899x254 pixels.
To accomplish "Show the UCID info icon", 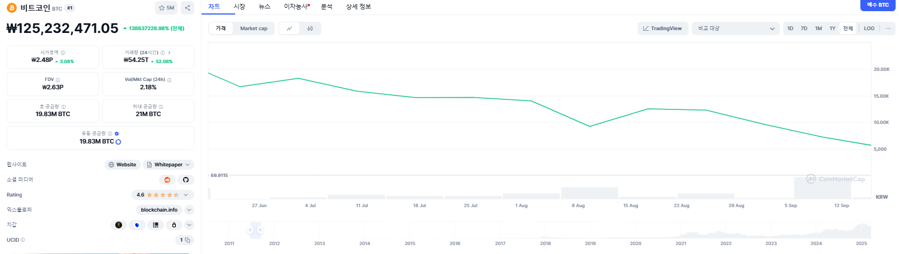I will (x=22, y=240).
